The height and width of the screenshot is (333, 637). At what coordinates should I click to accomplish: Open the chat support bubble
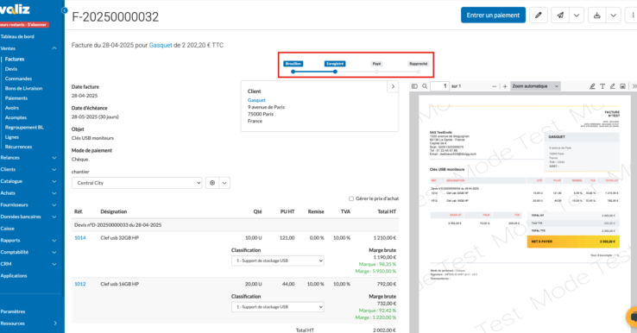pos(632,317)
